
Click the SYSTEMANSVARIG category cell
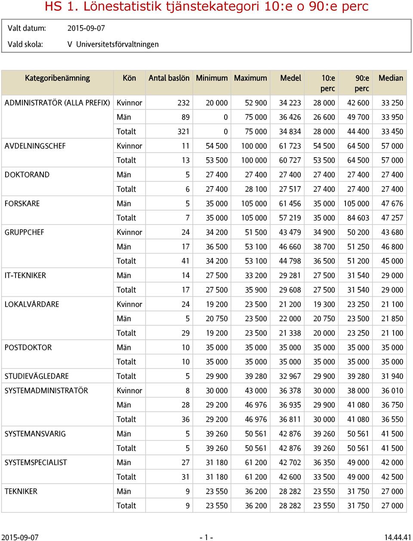pyautogui.click(x=35, y=434)
